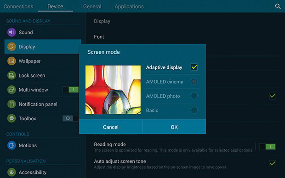
Task: Tap the Accessibility hand icon
Action: click(x=11, y=172)
